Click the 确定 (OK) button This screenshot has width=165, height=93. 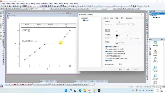pyautogui.click(x=120, y=69)
